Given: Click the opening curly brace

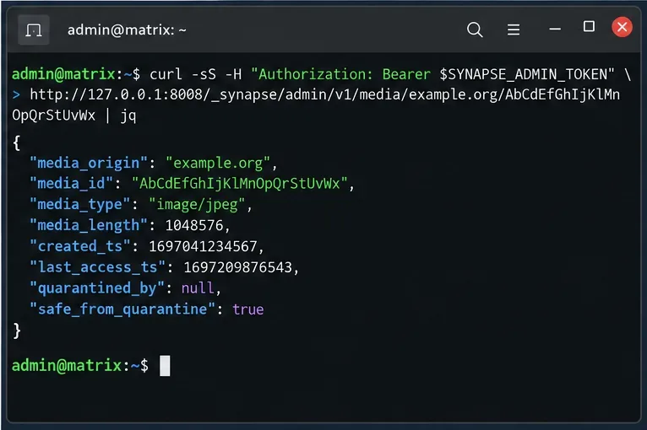Looking at the screenshot, I should click(x=17, y=143).
